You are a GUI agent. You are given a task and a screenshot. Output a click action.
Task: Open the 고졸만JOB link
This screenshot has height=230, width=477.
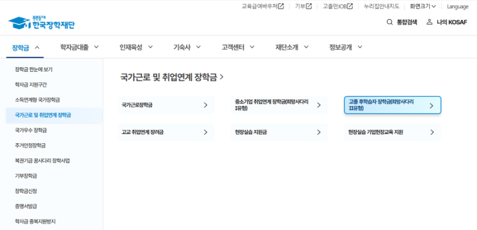coord(334,7)
